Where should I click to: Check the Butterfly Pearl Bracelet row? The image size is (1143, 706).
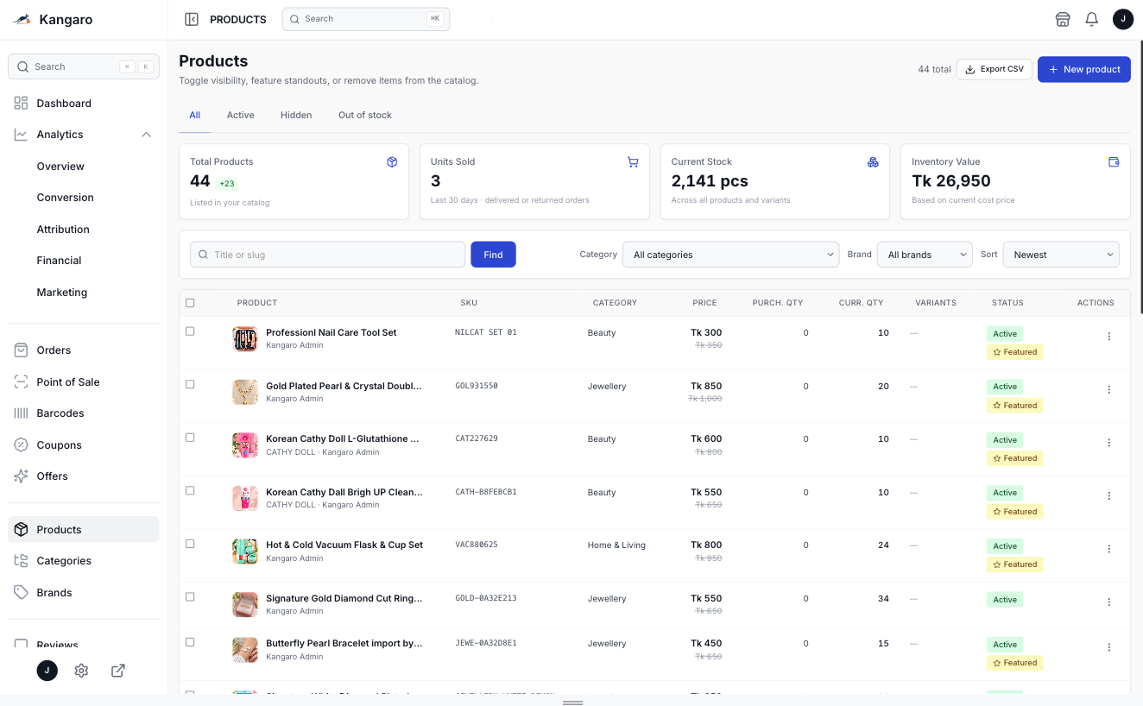[x=190, y=642]
